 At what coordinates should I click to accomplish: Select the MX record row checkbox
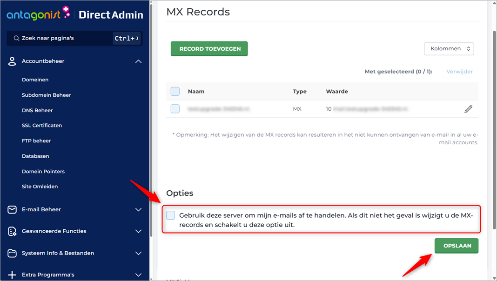point(175,109)
